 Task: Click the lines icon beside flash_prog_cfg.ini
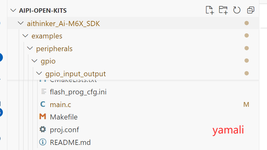click(44, 92)
